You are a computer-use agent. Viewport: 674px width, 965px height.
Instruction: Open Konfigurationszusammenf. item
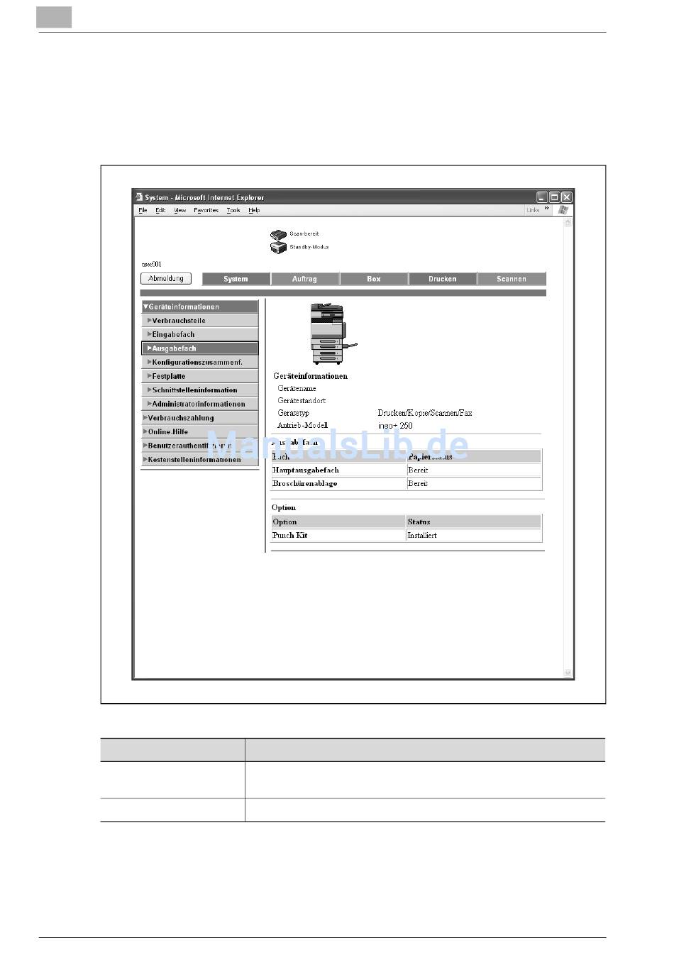(200, 362)
